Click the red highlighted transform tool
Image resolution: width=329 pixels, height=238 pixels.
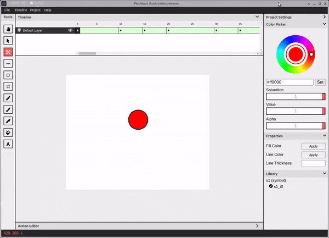point(8,52)
